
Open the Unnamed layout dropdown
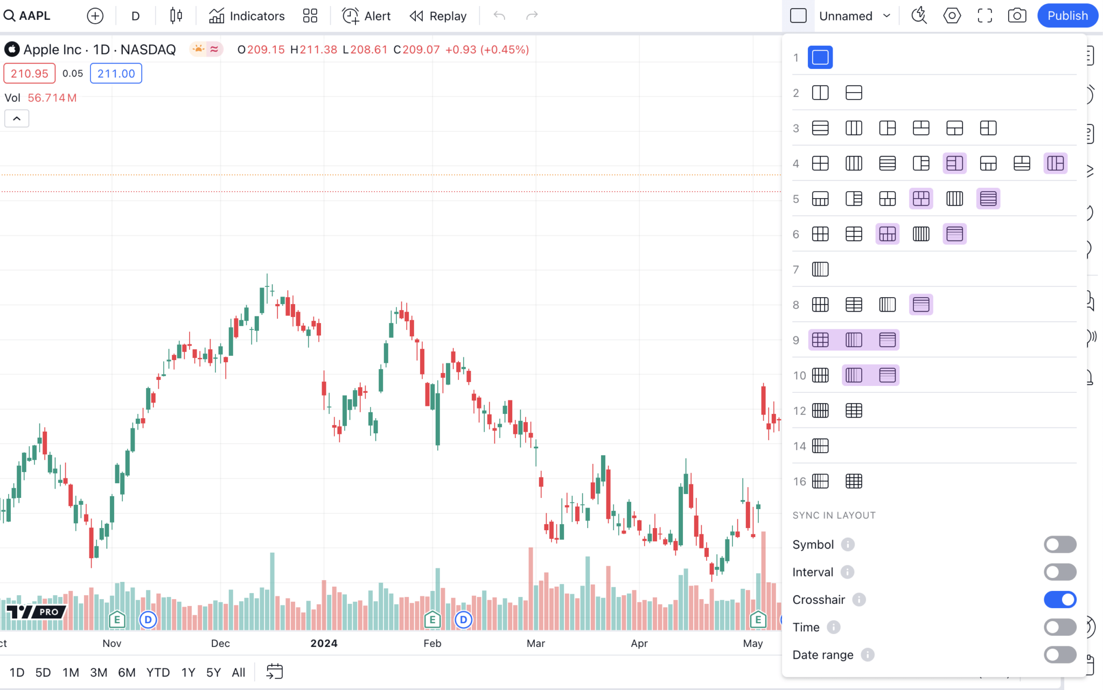tap(854, 15)
